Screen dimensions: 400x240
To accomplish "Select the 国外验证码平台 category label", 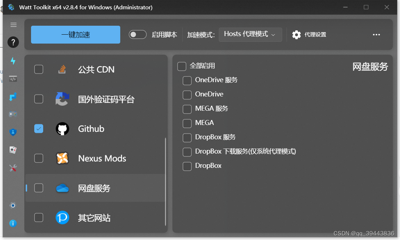I will [106, 99].
